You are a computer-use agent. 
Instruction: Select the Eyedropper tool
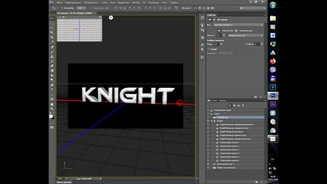(x=52, y=42)
